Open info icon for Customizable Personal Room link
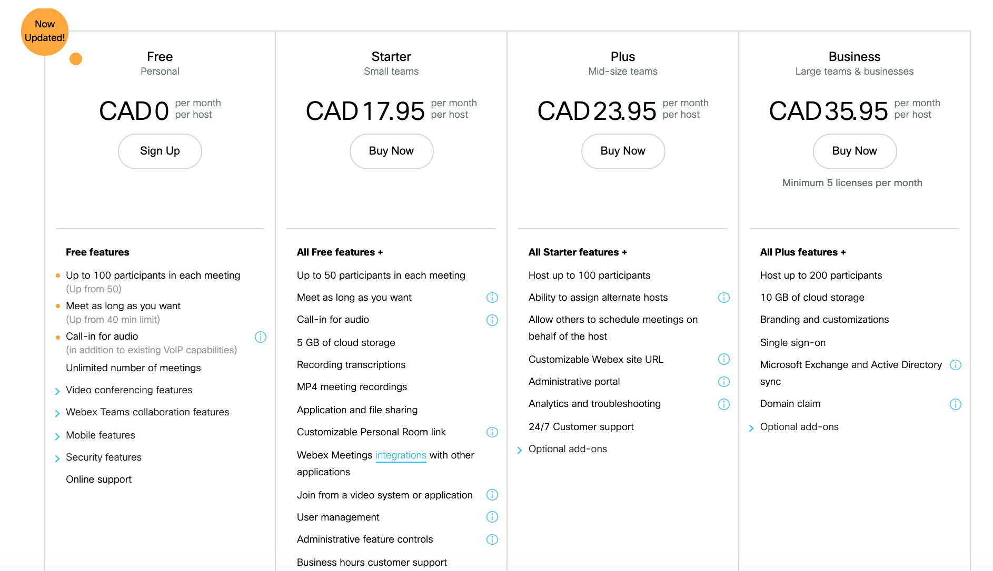 click(492, 432)
